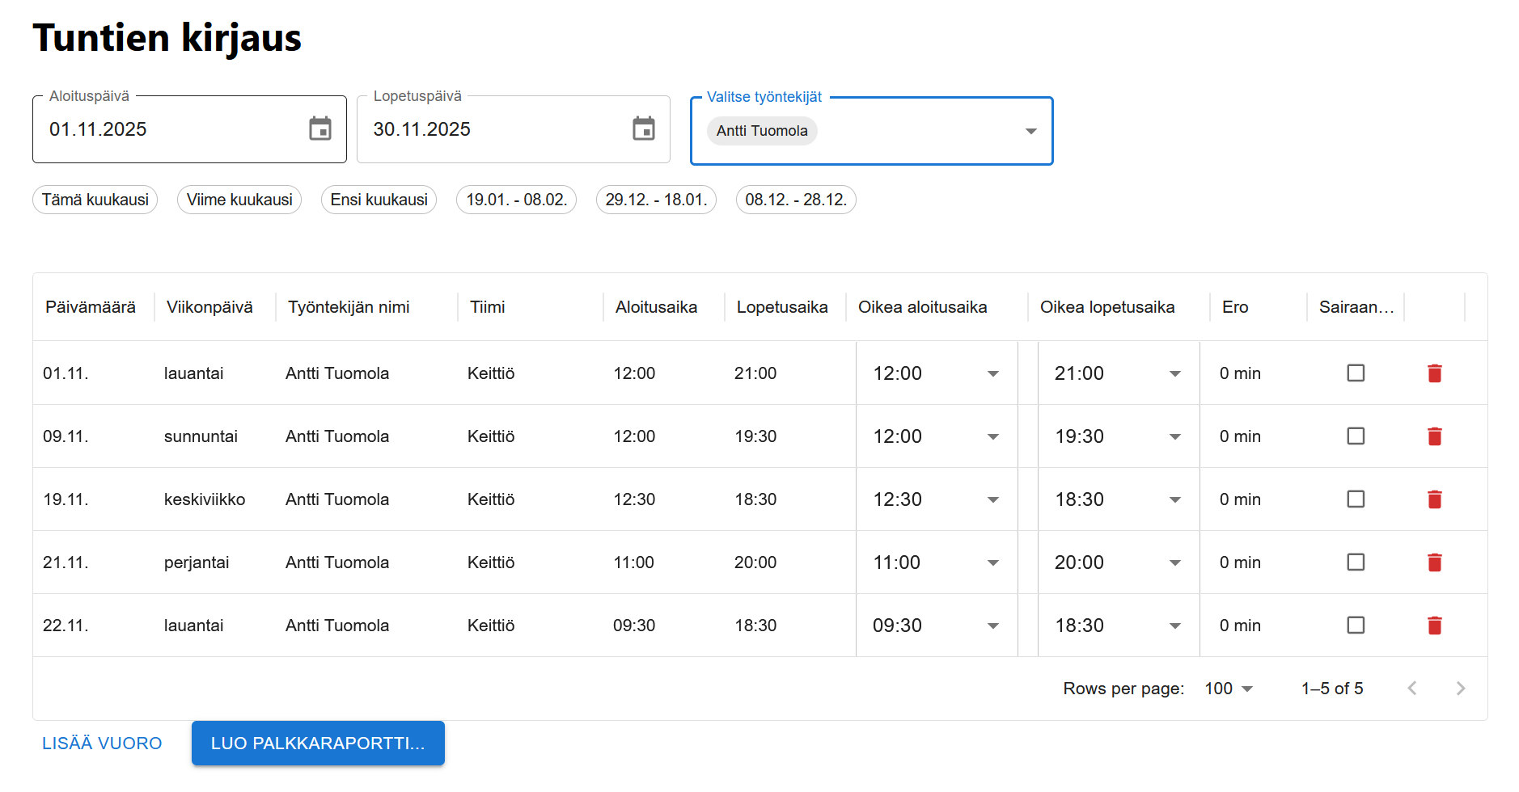1519x792 pixels.
Task: Enable sick leave checkbox for 22.11.
Action: 1356,626
